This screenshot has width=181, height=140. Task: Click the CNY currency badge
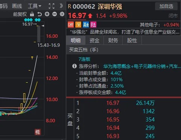71,25
